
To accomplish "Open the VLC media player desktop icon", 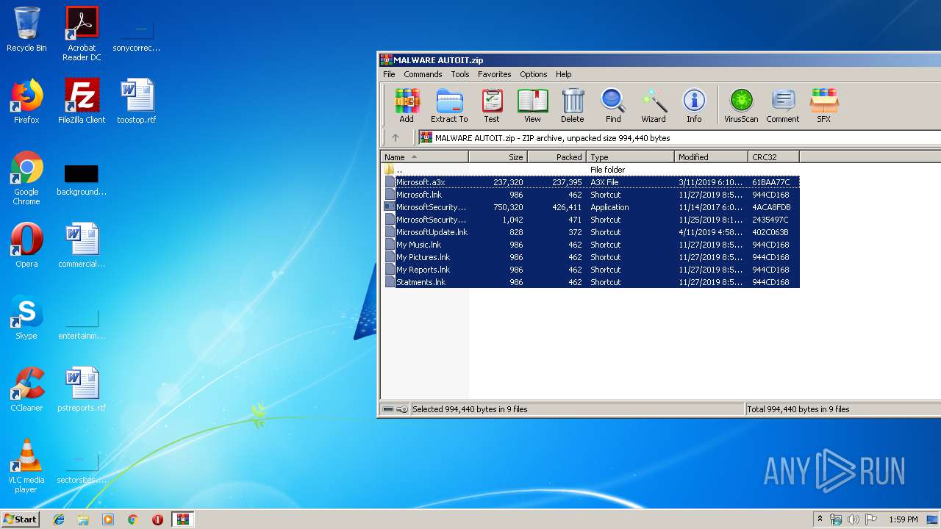I will tap(26, 466).
